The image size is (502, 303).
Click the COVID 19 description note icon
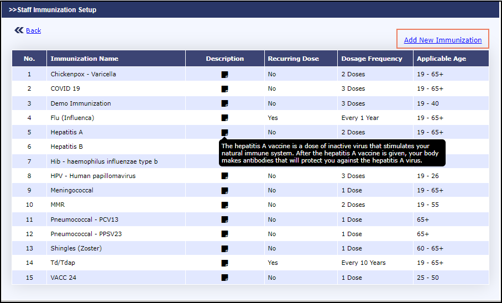pos(224,89)
